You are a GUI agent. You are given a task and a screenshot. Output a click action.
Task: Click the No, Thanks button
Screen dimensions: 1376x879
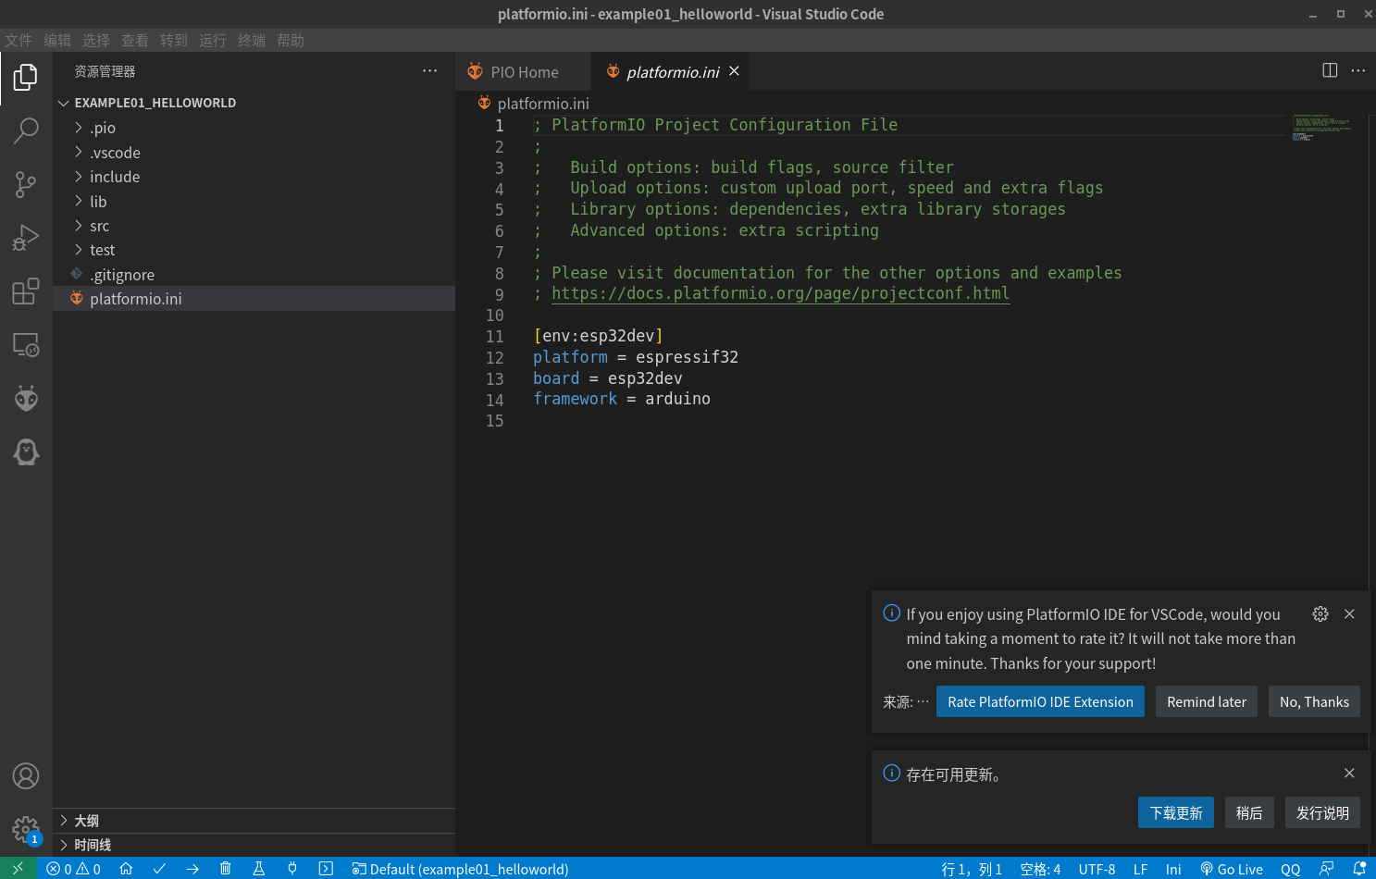point(1314,701)
